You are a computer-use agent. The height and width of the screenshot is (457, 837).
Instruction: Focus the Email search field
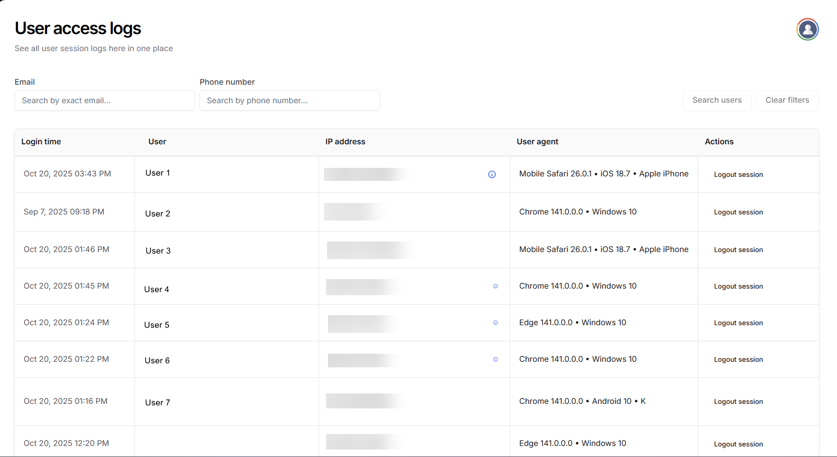pos(105,101)
